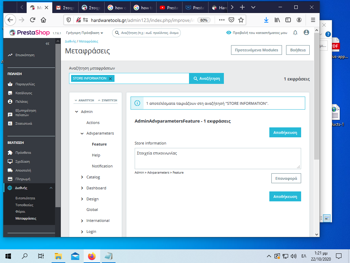Collapse the Admin tree node
Screen dimensions: 350x263
point(77,112)
